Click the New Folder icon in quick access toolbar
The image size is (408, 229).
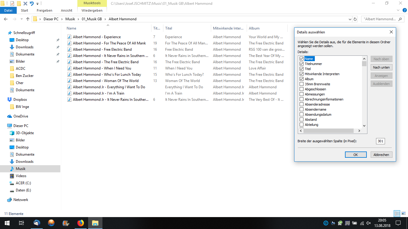pos(19,4)
